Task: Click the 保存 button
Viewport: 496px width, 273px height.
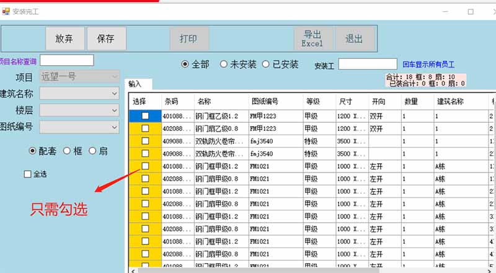Action: 106,38
